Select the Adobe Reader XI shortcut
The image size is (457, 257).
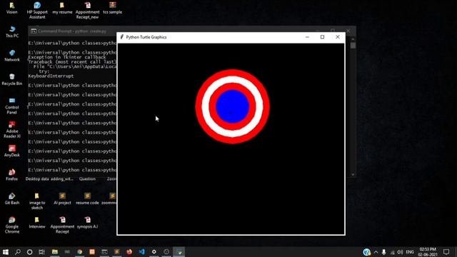pyautogui.click(x=12, y=130)
